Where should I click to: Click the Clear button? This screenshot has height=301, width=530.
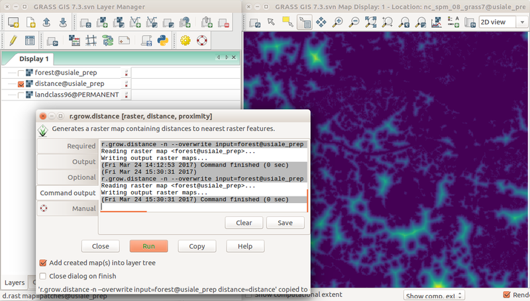pyautogui.click(x=244, y=223)
